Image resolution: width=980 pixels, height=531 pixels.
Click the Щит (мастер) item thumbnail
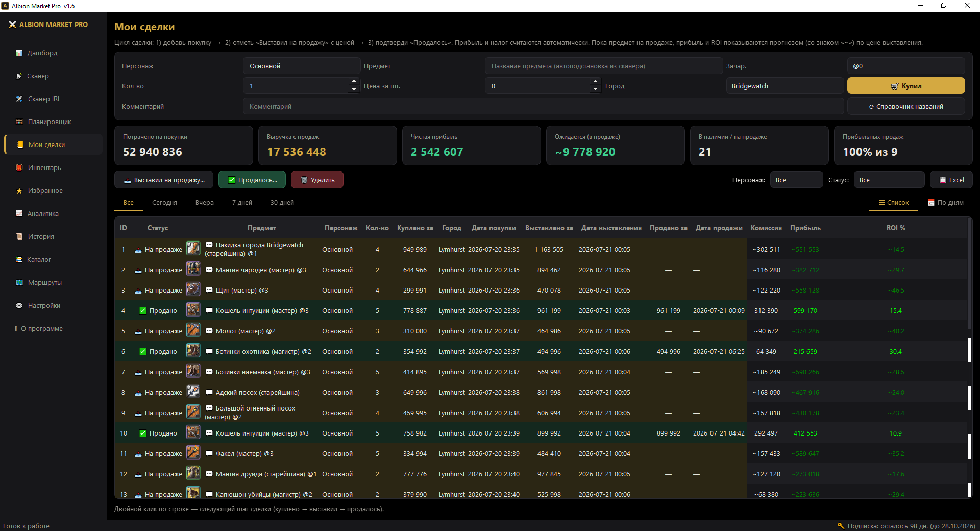tap(193, 289)
